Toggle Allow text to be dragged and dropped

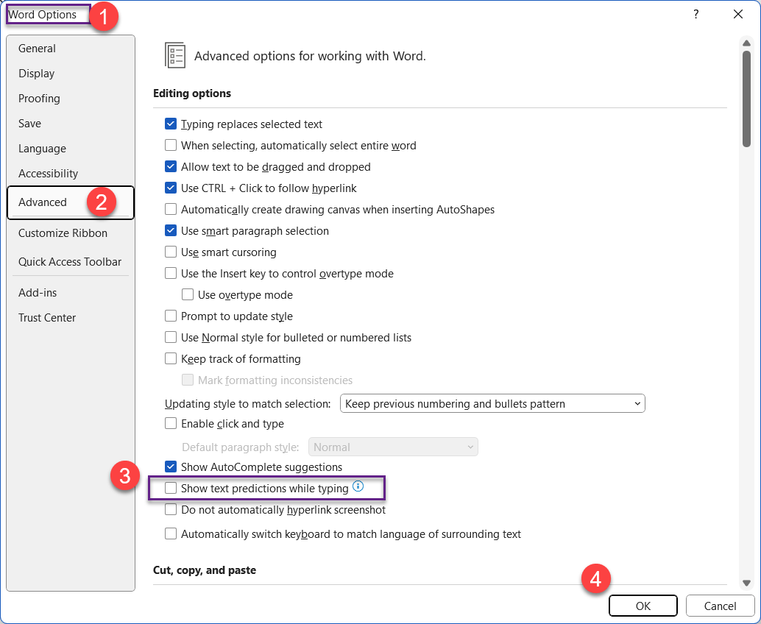tap(170, 166)
